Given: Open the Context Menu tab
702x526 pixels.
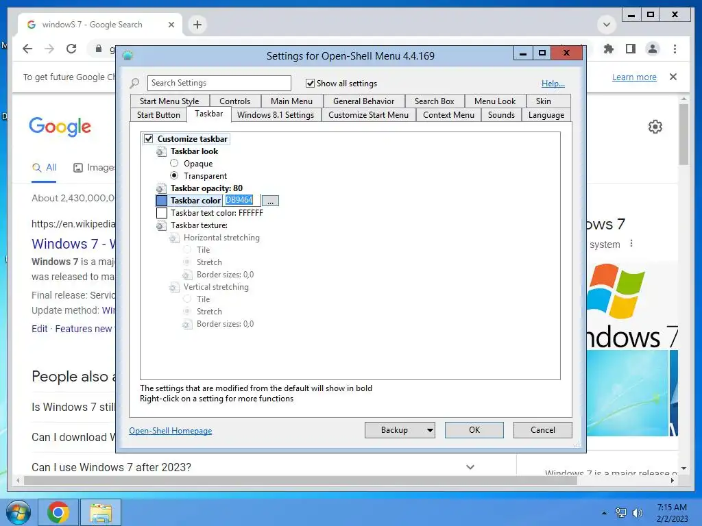Looking at the screenshot, I should 448,115.
